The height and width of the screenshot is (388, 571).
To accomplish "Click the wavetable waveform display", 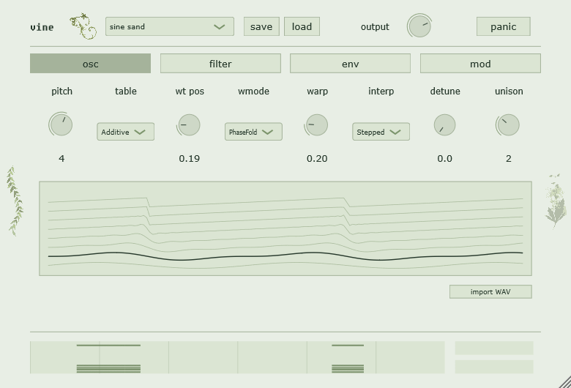I will coord(285,228).
